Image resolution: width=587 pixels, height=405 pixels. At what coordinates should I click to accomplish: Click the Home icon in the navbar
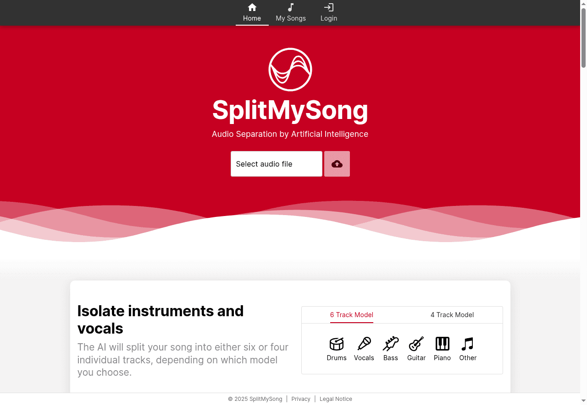pos(252,7)
